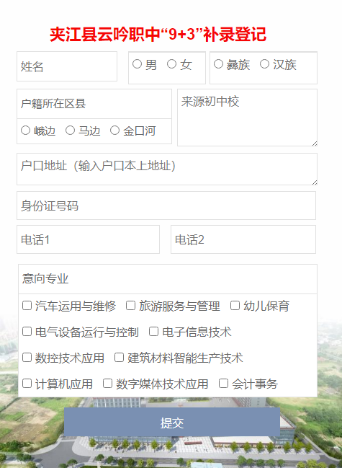Viewport: 342px width, 468px height.
Task: Select the 男 gender radio button
Action: [137, 64]
